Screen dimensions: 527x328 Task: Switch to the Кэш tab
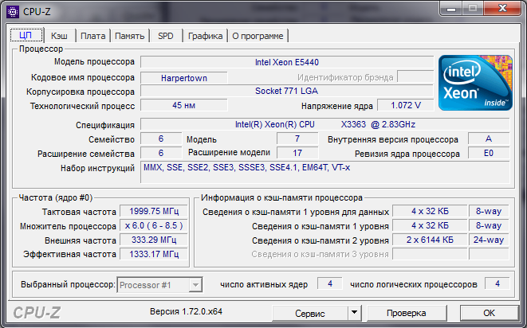tap(59, 36)
